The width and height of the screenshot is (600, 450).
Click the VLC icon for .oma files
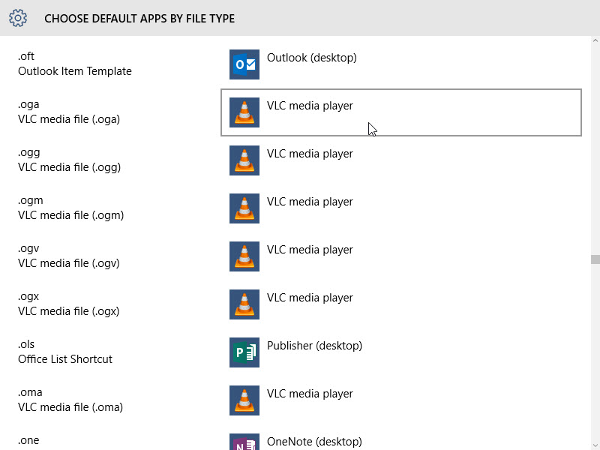pos(244,400)
